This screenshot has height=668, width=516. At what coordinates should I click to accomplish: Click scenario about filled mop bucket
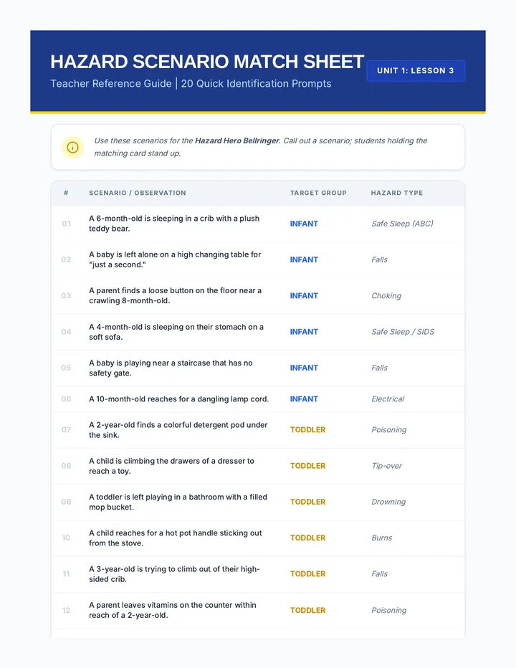tap(178, 502)
